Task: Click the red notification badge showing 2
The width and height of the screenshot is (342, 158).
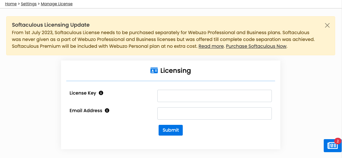Action: pyautogui.click(x=338, y=141)
